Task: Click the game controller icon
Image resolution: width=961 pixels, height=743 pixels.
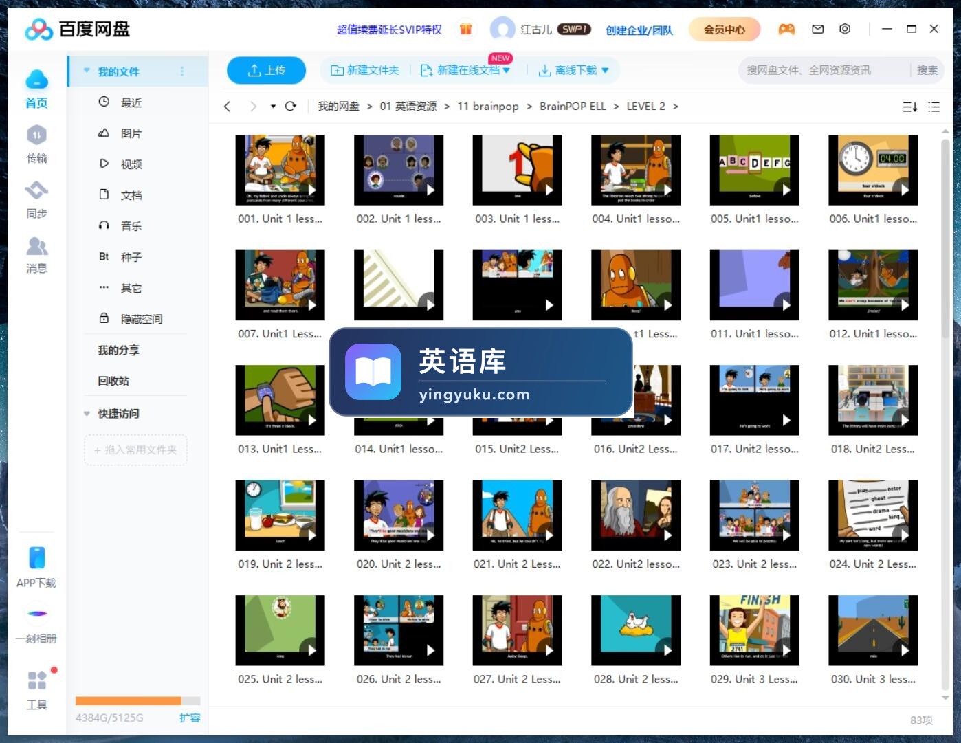Action: tap(786, 29)
